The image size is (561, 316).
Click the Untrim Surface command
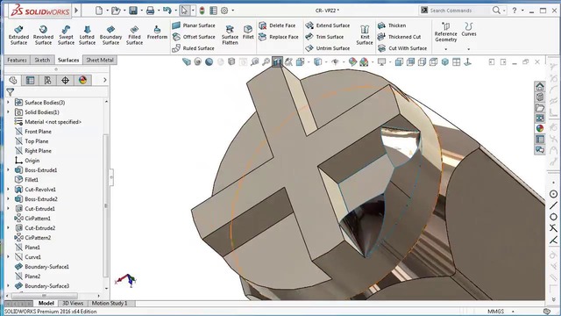(x=327, y=48)
